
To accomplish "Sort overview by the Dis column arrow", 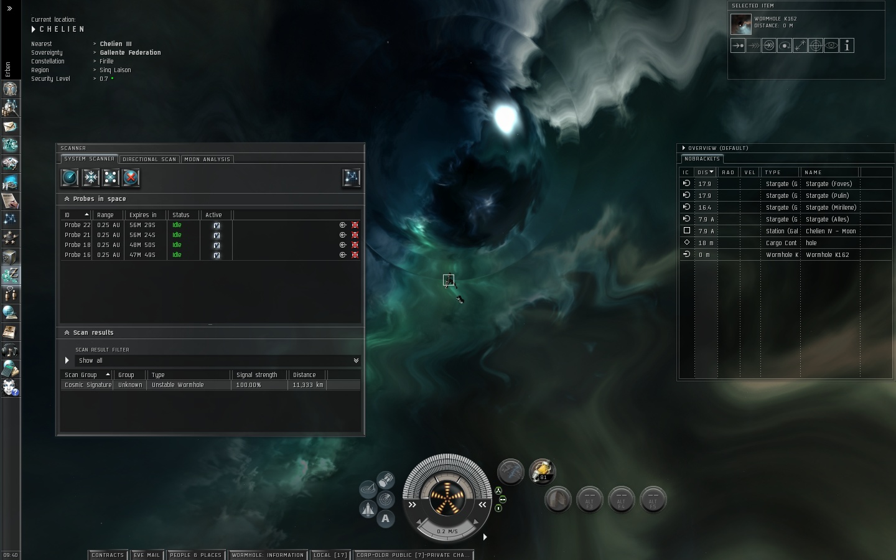I will pyautogui.click(x=712, y=172).
